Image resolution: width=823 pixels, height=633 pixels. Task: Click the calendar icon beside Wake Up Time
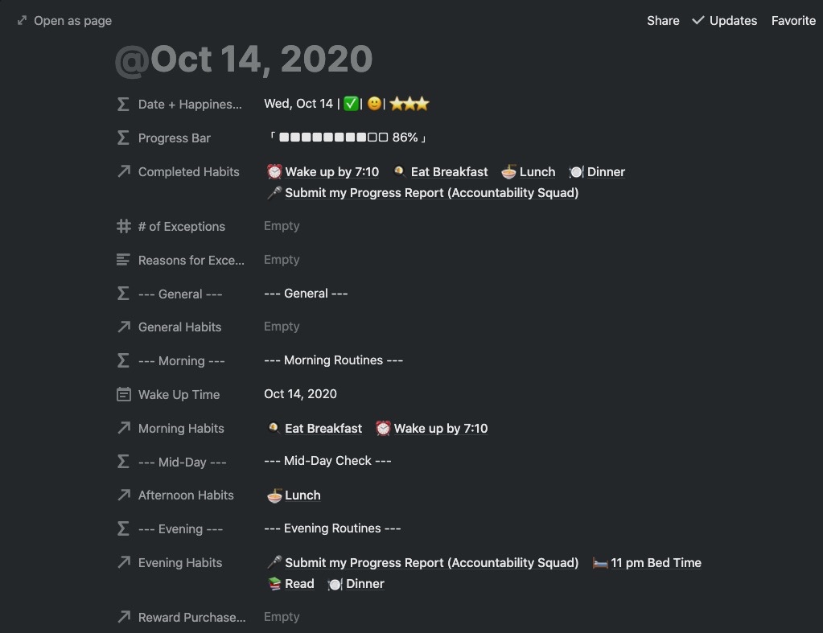123,395
